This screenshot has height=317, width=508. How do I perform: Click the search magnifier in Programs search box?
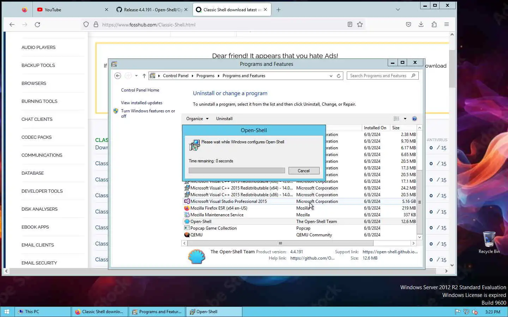[x=413, y=76]
